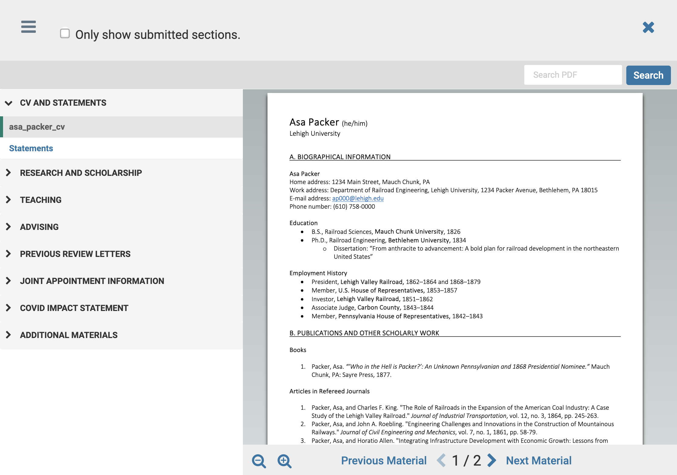Click the page indicator 1 / 2
Image resolution: width=677 pixels, height=475 pixels.
[x=466, y=460]
